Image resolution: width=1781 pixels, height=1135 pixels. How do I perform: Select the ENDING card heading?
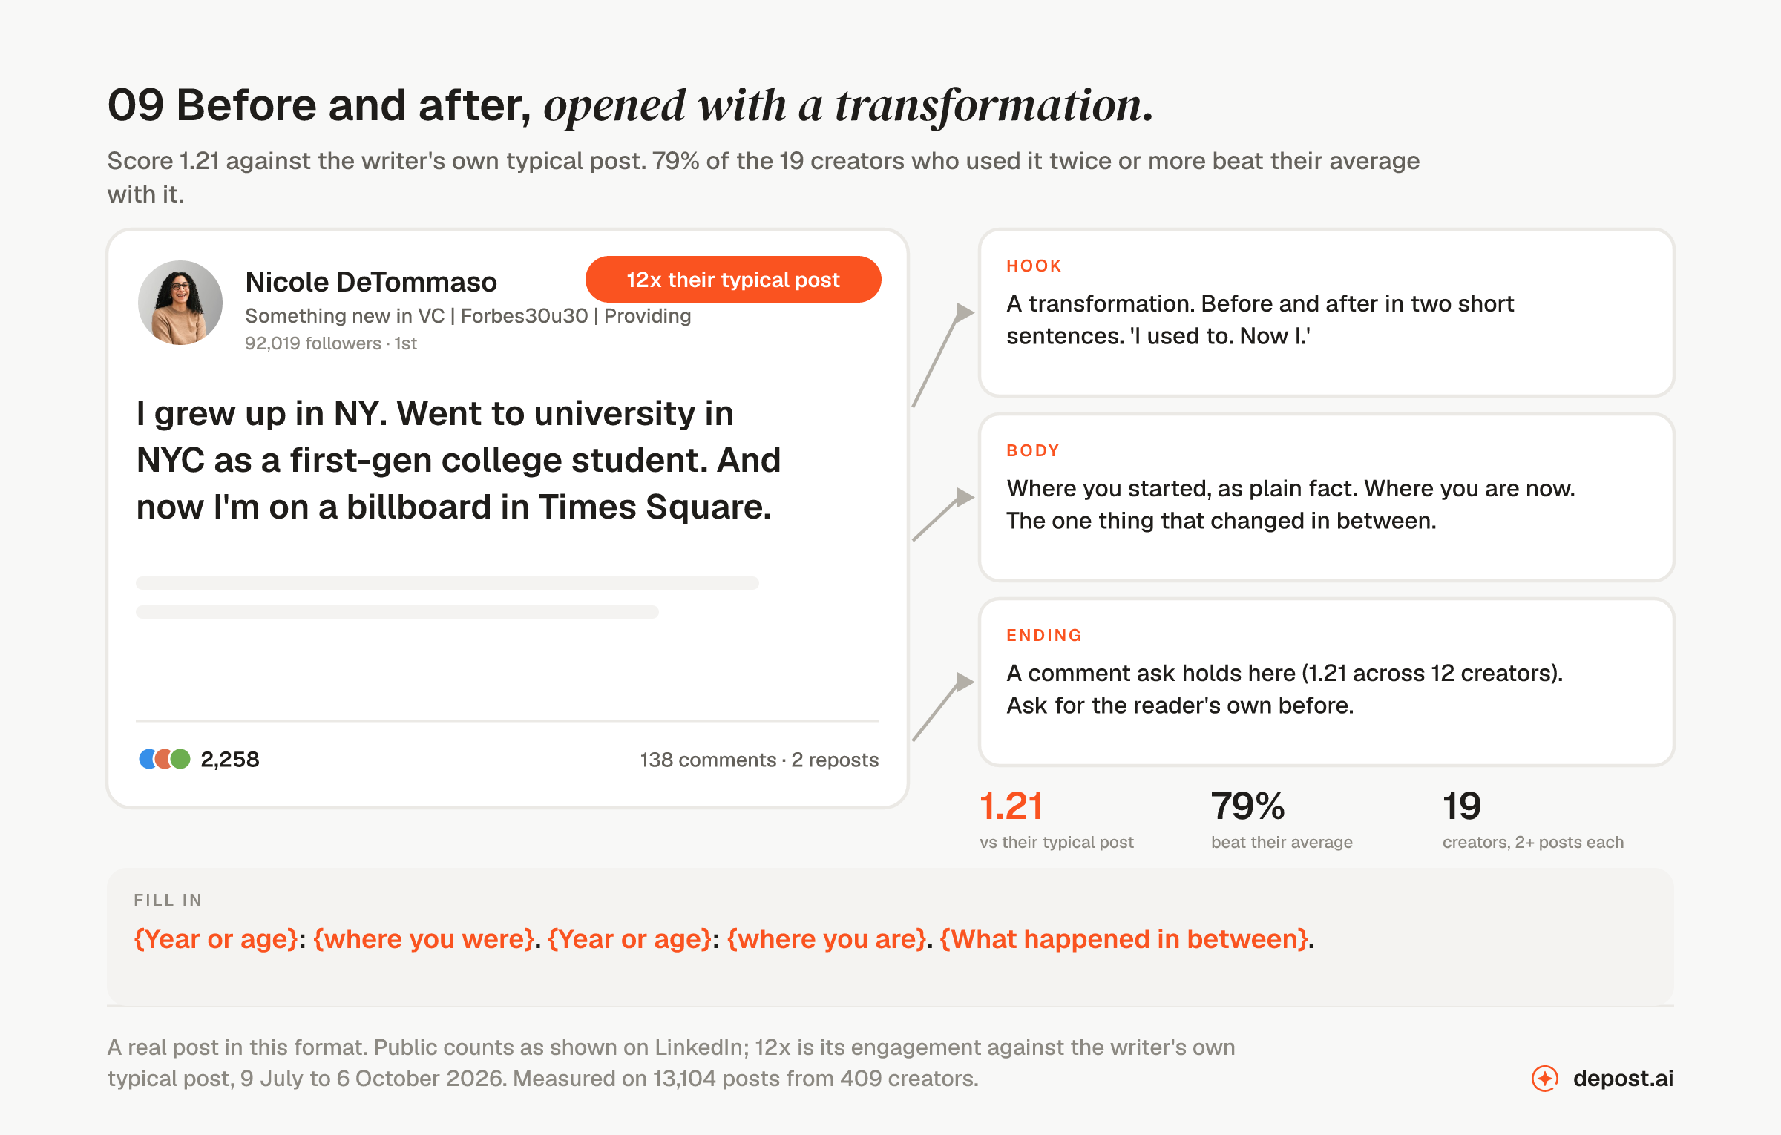(1044, 635)
